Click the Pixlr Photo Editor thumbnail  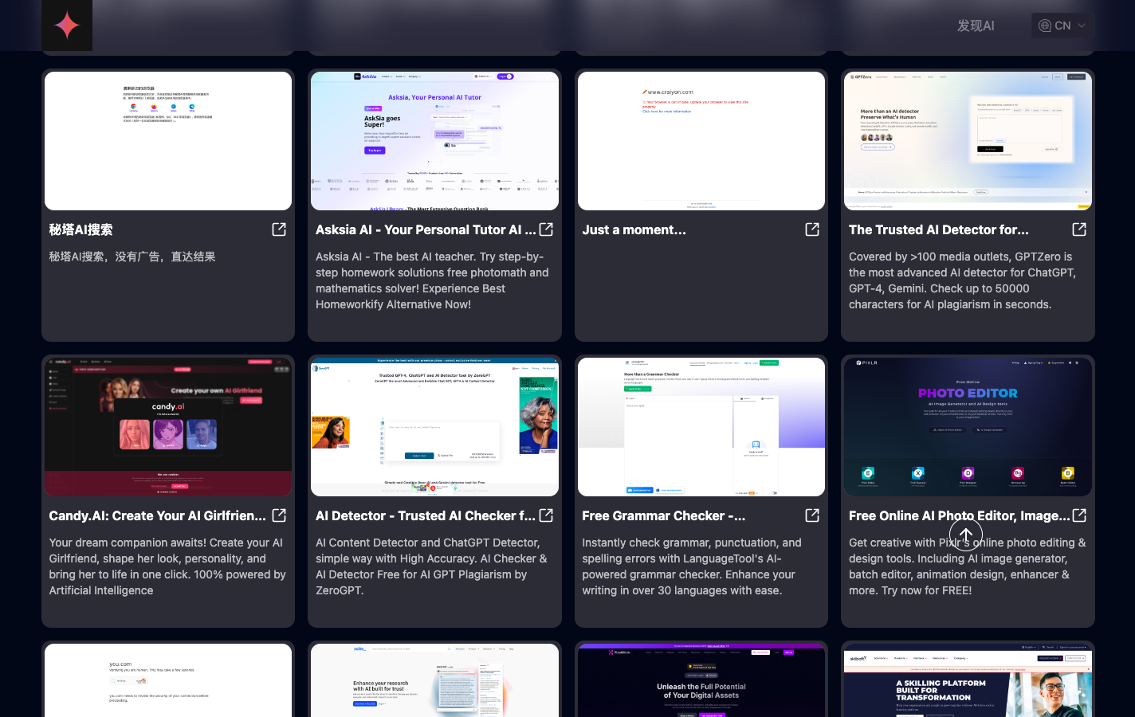(968, 427)
